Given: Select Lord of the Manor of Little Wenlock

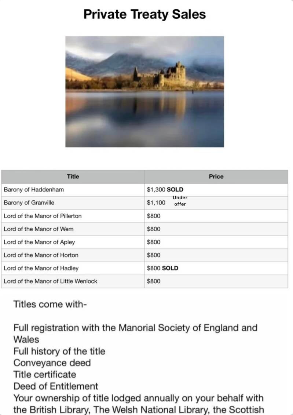Looking at the screenshot, I should pyautogui.click(x=51, y=281).
